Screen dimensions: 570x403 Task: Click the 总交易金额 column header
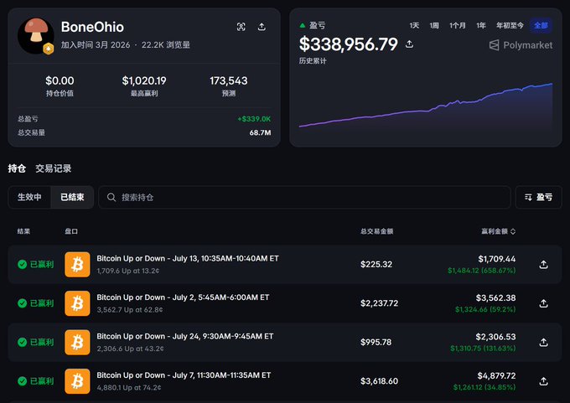click(x=376, y=231)
